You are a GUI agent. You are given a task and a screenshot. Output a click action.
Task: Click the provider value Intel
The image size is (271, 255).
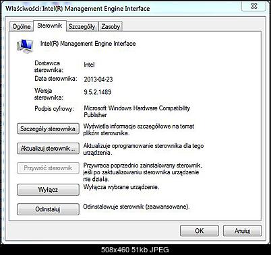pyautogui.click(x=89, y=65)
